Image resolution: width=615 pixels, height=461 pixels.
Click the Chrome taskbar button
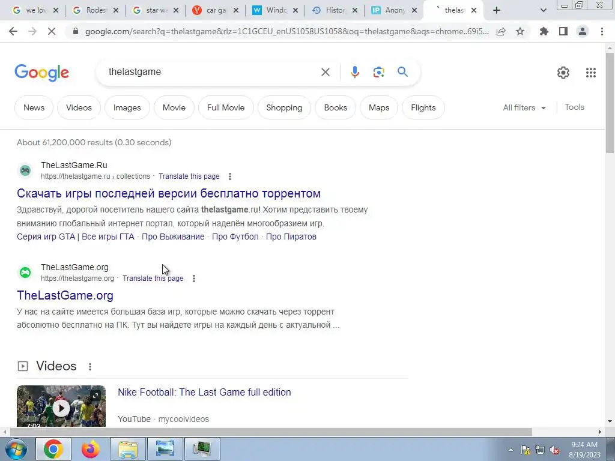tap(53, 449)
